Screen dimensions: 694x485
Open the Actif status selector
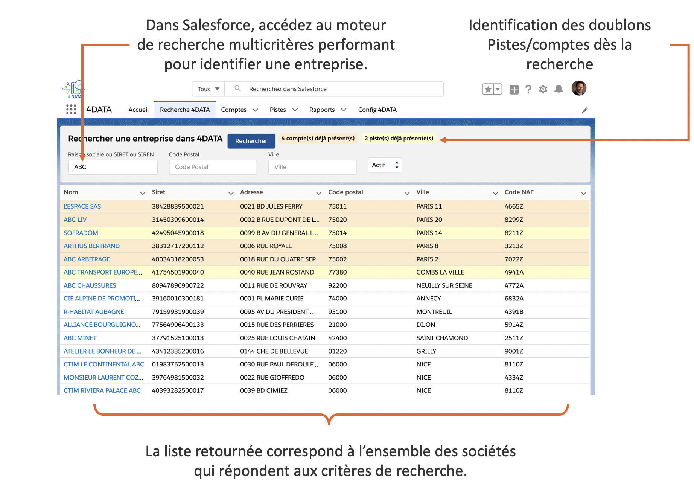pos(385,165)
